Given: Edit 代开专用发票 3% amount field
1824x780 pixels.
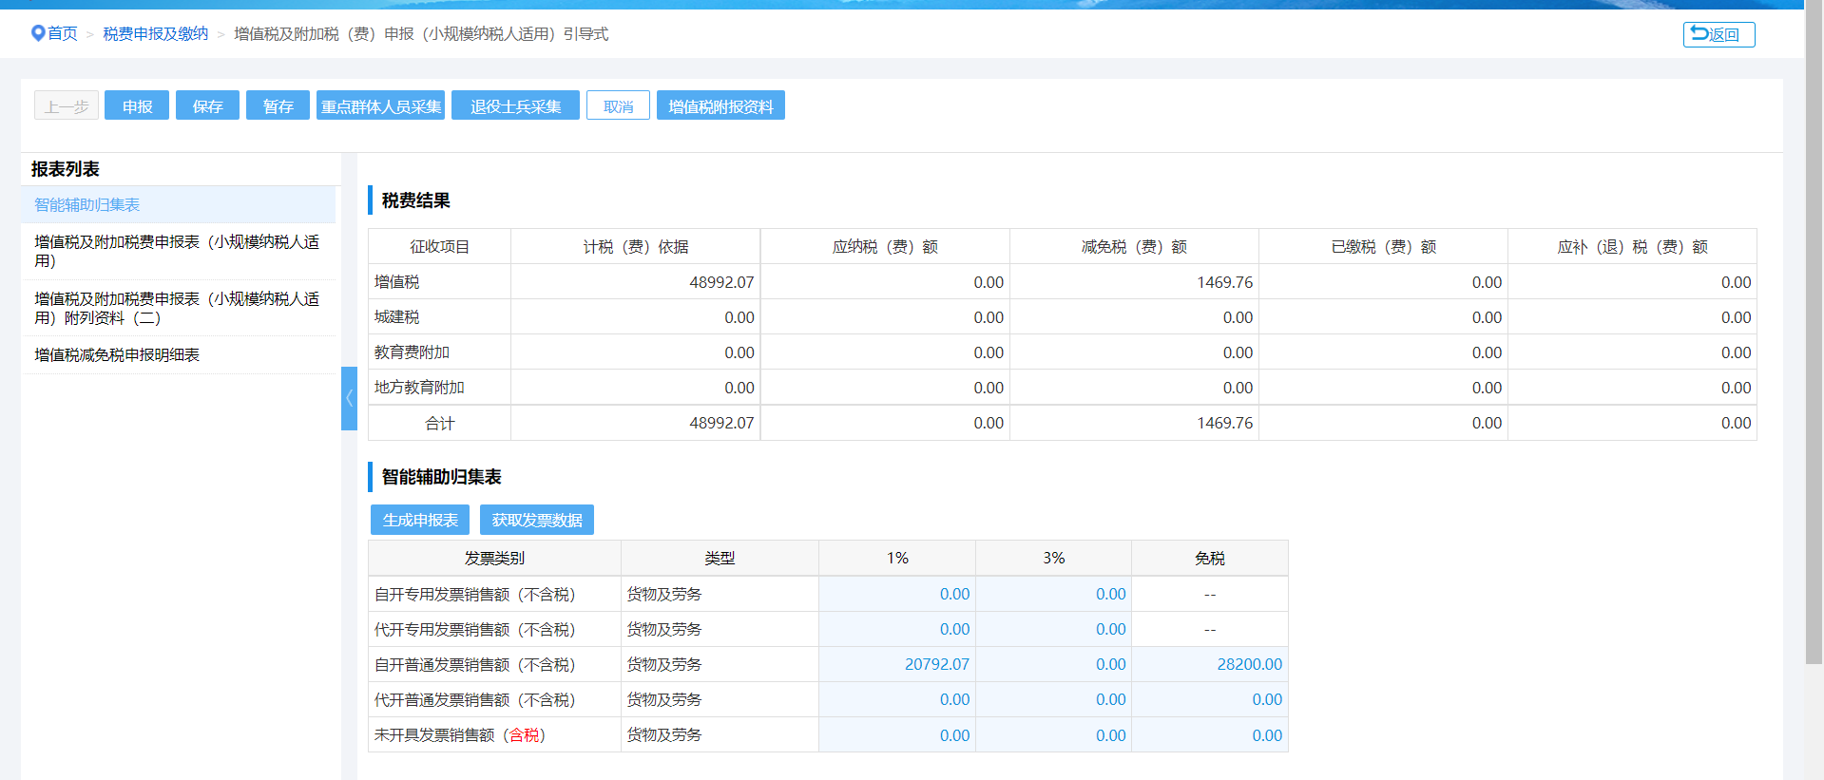Looking at the screenshot, I should (x=1053, y=629).
